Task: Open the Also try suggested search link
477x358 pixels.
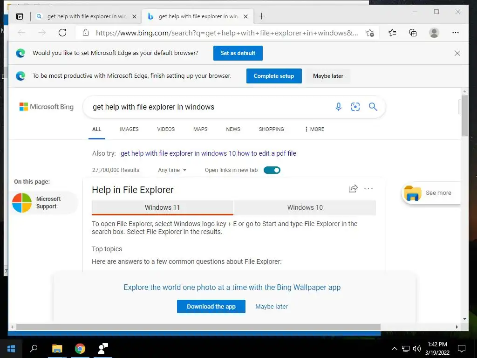Action: click(x=208, y=153)
